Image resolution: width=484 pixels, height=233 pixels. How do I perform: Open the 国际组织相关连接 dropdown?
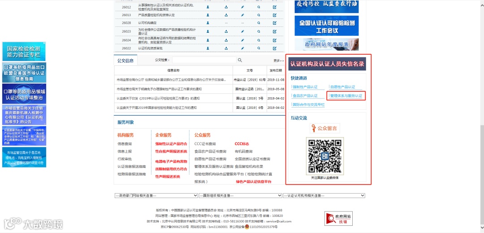click(x=240, y=195)
